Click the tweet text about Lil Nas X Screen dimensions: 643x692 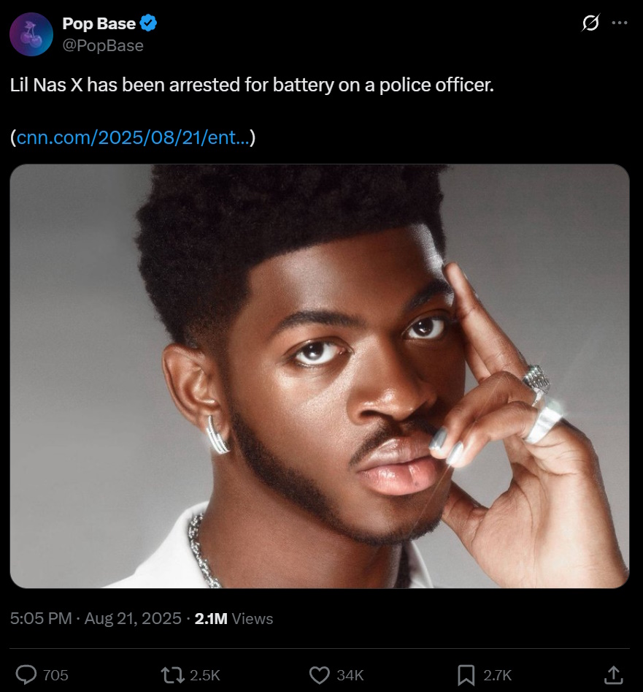click(252, 85)
